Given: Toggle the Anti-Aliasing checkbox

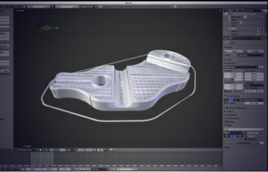Looking at the screenshot, I should 227,96.
